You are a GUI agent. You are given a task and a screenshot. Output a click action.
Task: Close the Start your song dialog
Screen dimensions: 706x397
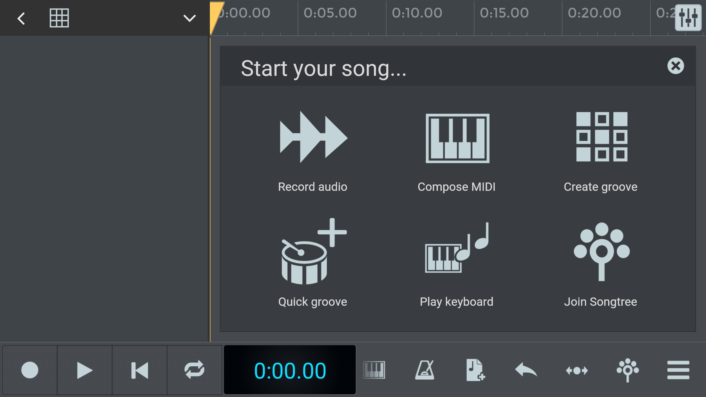tap(676, 66)
